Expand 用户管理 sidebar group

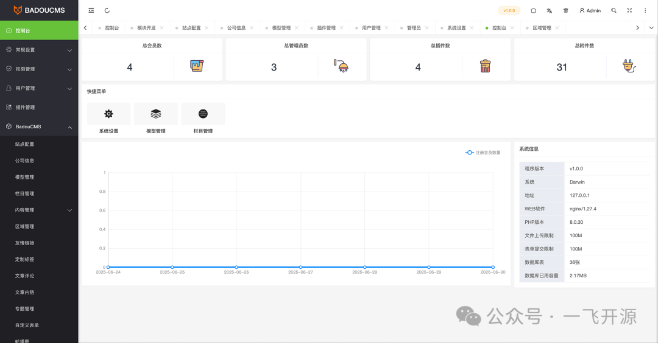39,88
